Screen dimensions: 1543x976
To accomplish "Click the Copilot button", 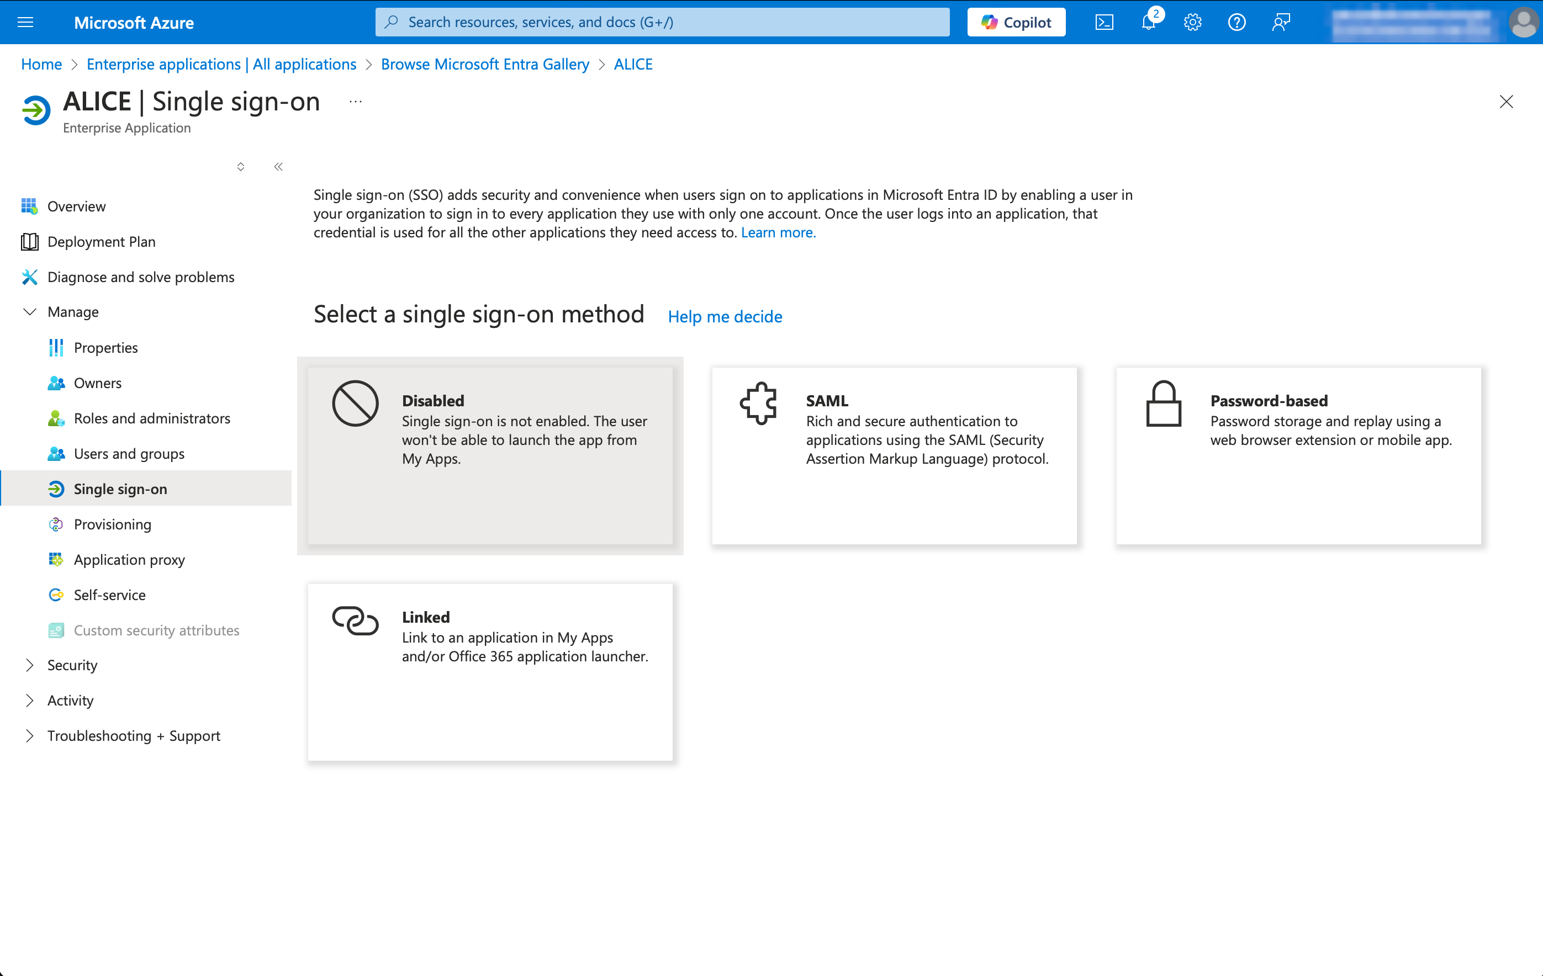I will point(1016,23).
